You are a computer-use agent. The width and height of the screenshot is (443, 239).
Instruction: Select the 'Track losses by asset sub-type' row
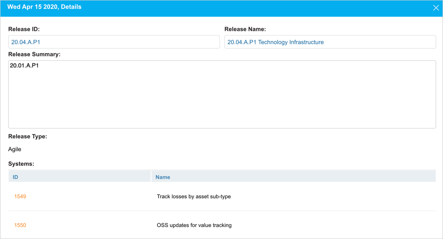pyautogui.click(x=194, y=196)
